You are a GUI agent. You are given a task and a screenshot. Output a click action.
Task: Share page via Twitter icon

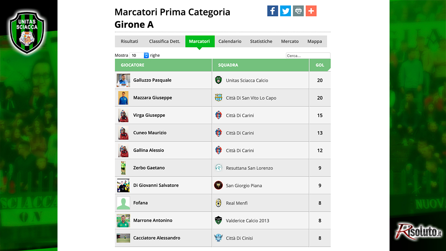tap(285, 11)
